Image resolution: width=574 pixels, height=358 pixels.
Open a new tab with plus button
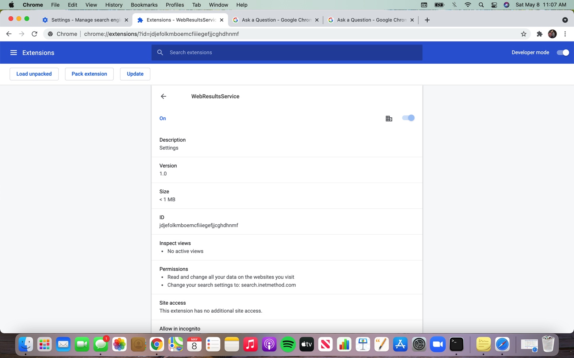coord(427,20)
